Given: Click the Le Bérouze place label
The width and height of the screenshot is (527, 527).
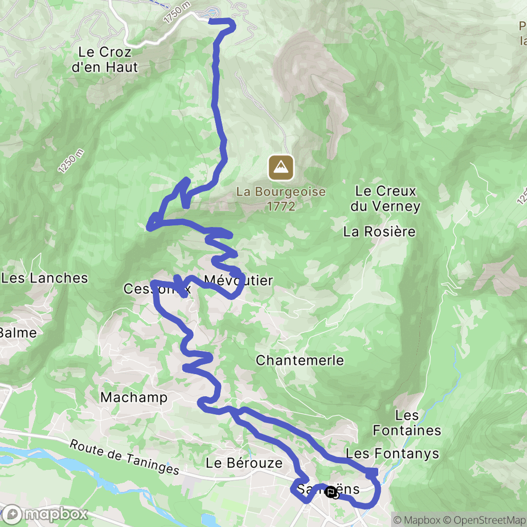Looking at the screenshot, I should point(244,463).
